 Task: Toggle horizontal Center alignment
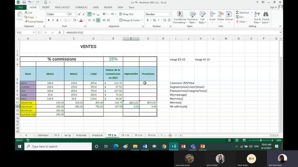coord(94,20)
